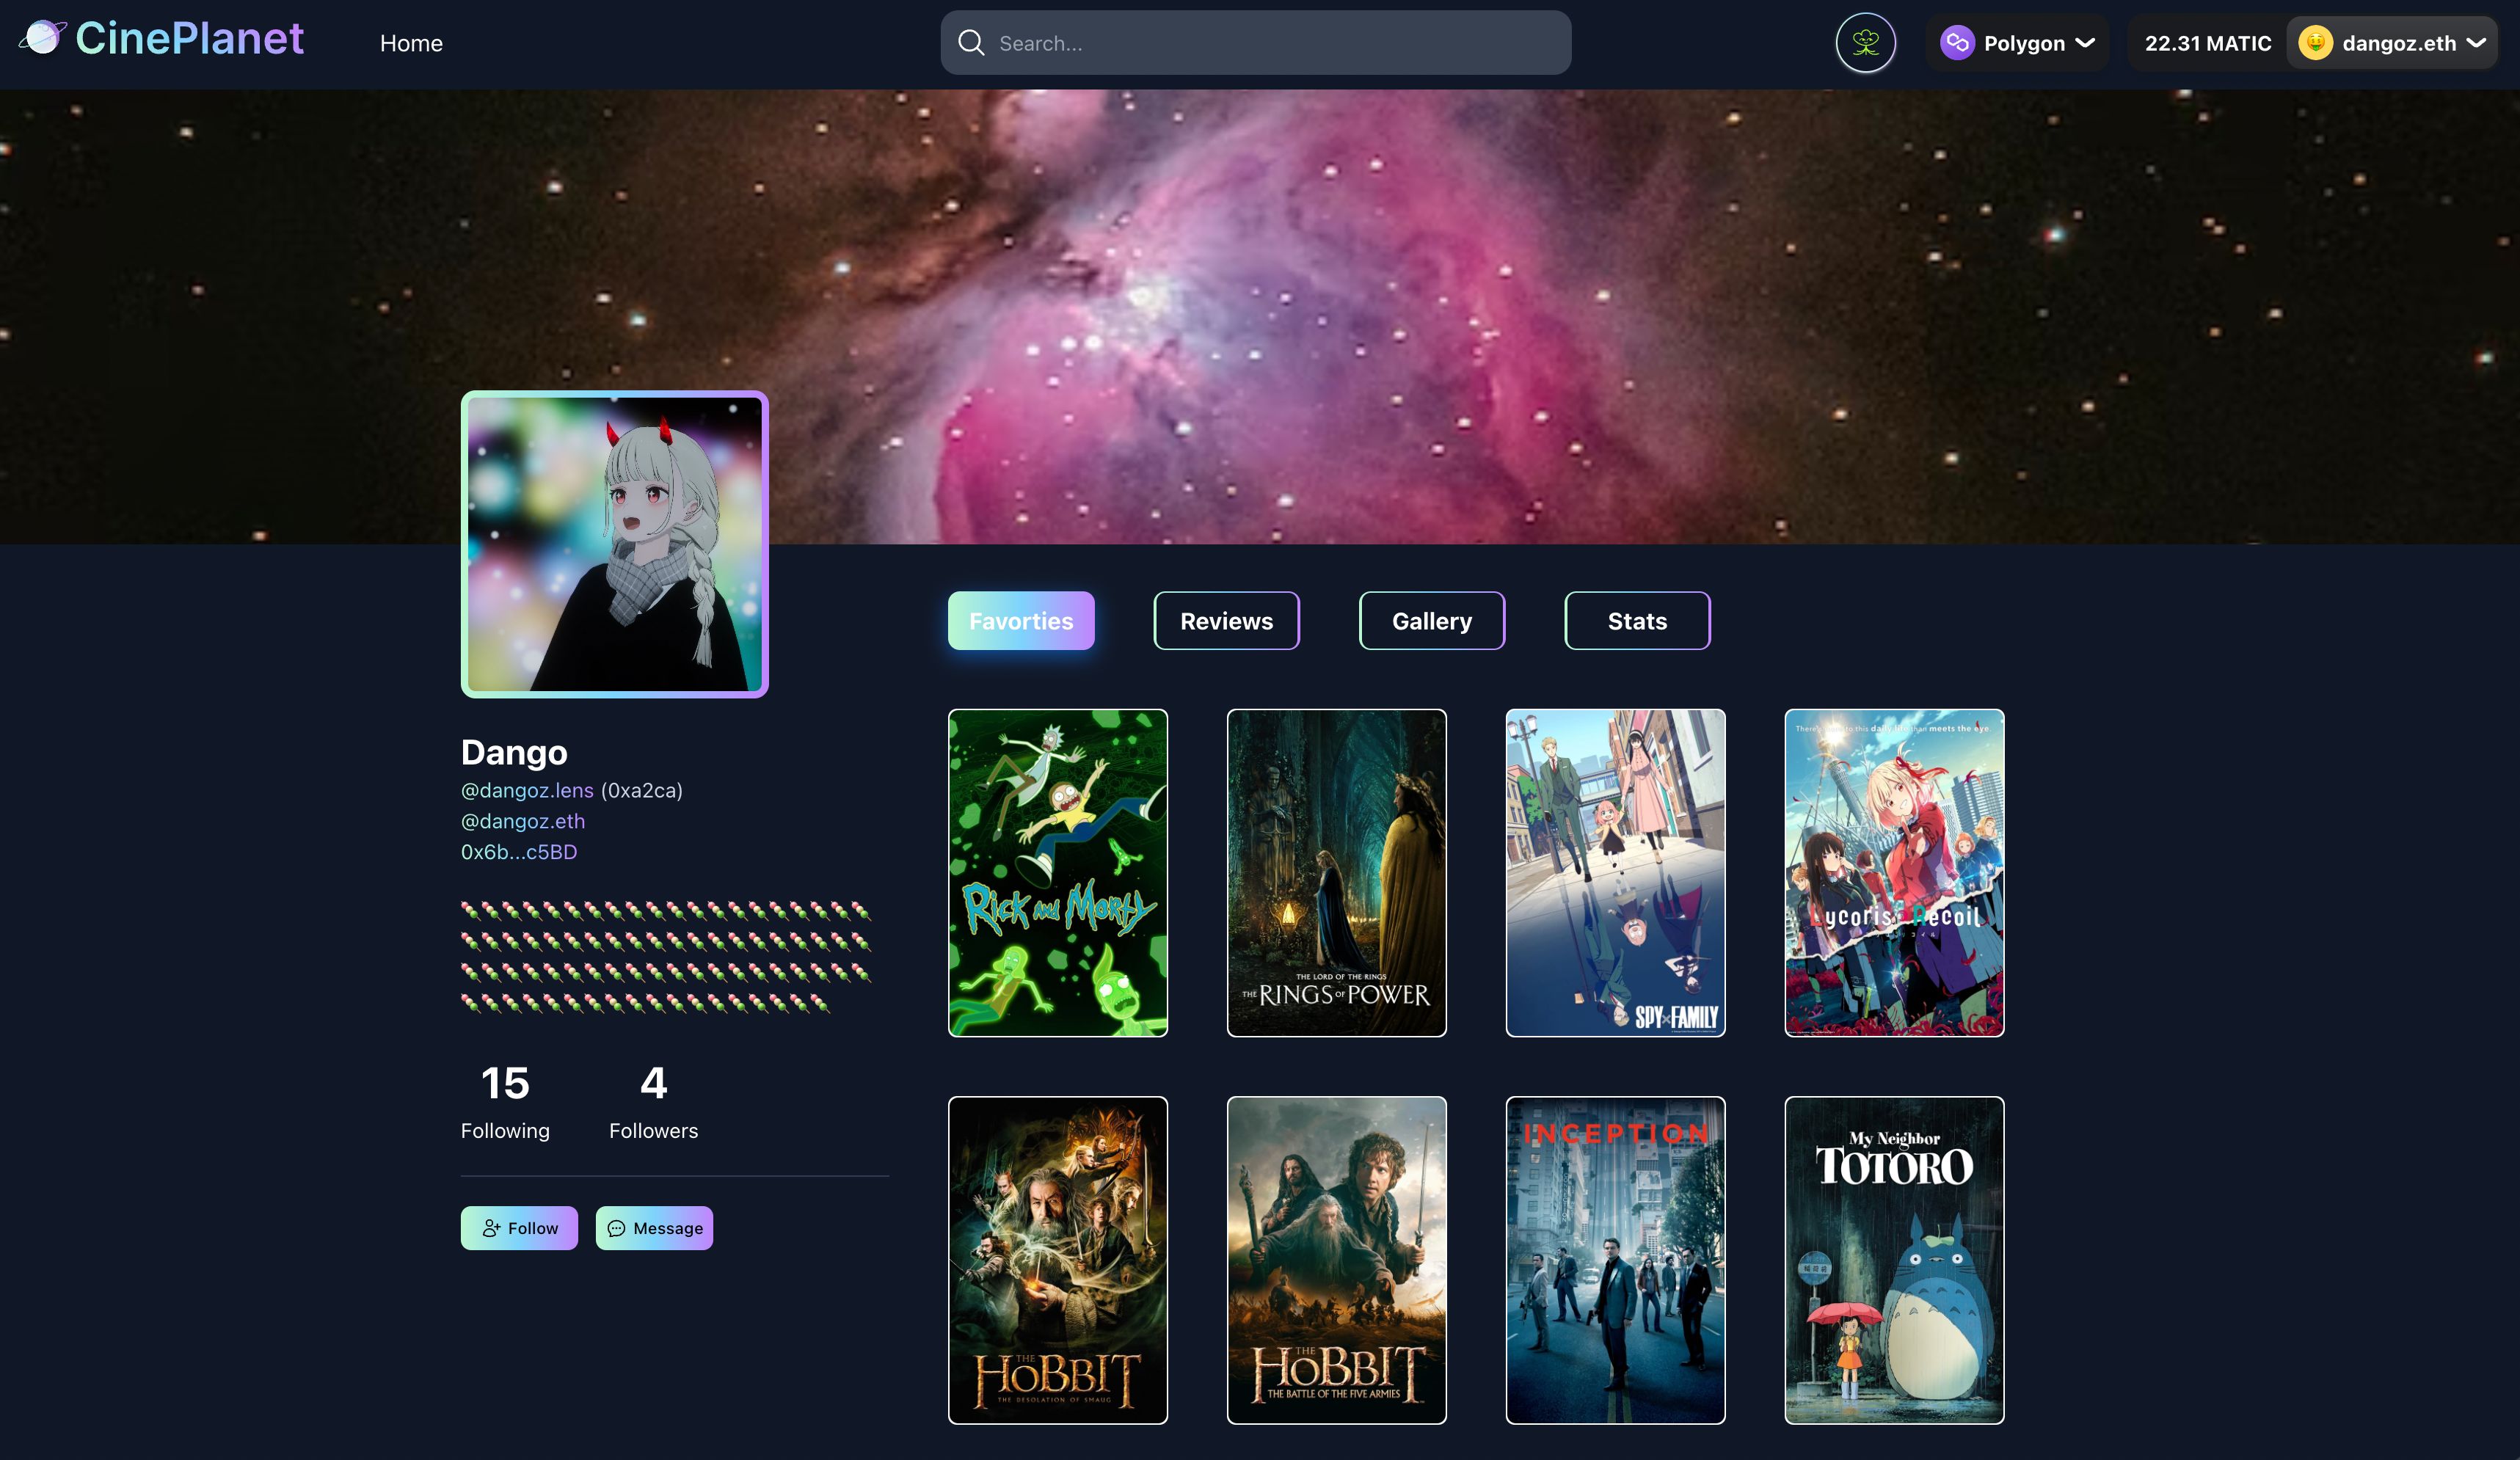Expand the dangoz.eth account dropdown chevron
The image size is (2520, 1460).
2476,43
